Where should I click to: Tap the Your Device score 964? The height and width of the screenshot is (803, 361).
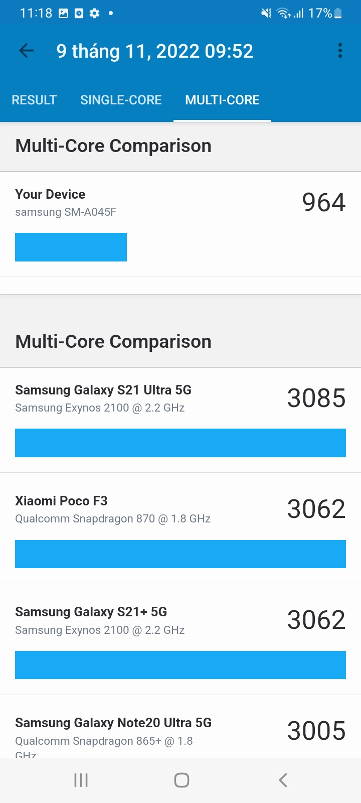click(323, 202)
